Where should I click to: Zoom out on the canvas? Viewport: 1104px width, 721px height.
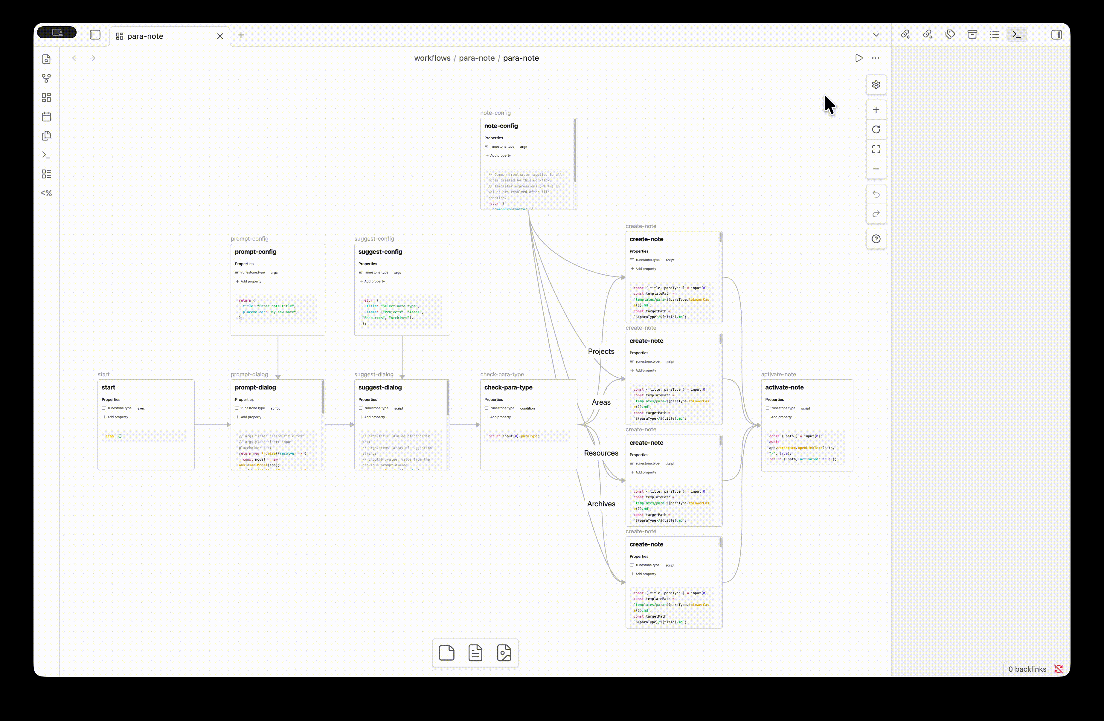876,169
